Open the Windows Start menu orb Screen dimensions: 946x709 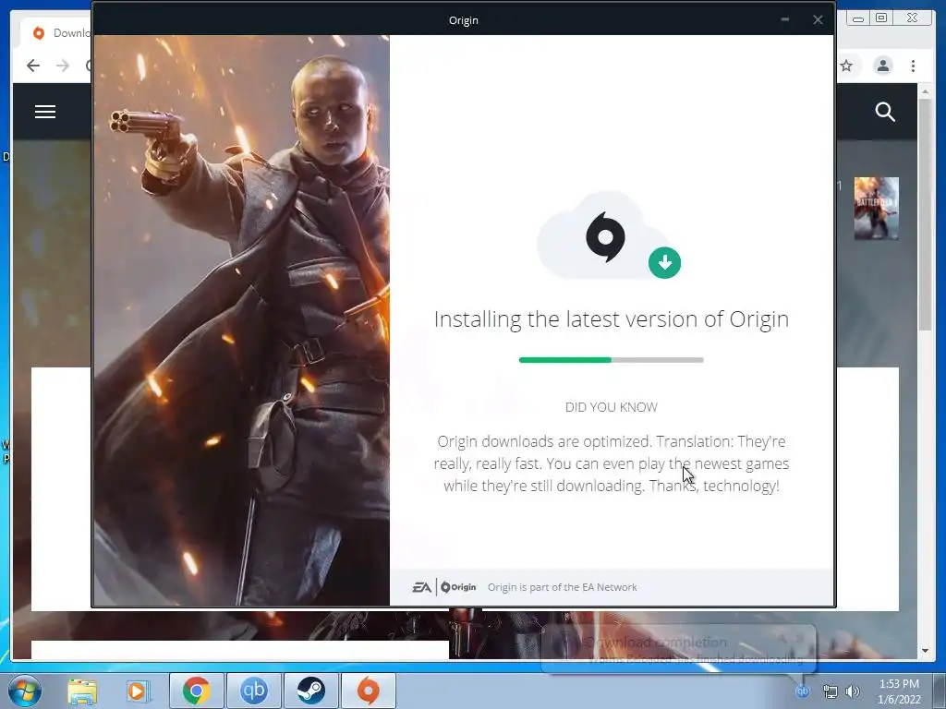25,691
